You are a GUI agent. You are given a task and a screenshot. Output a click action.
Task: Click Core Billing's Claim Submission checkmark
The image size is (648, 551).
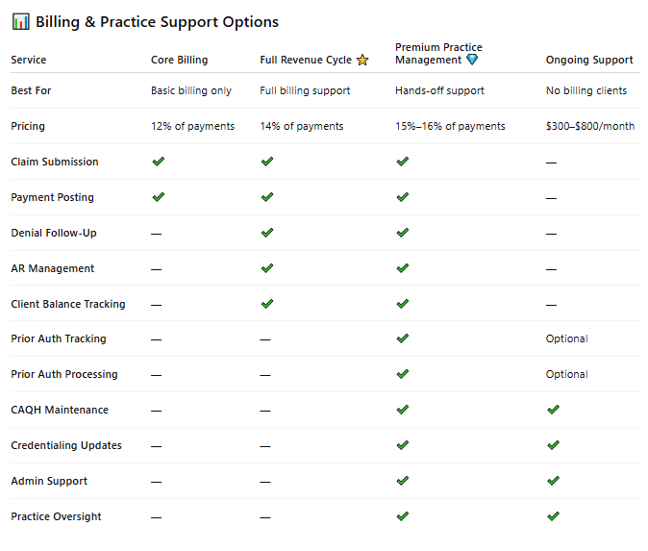pyautogui.click(x=159, y=162)
